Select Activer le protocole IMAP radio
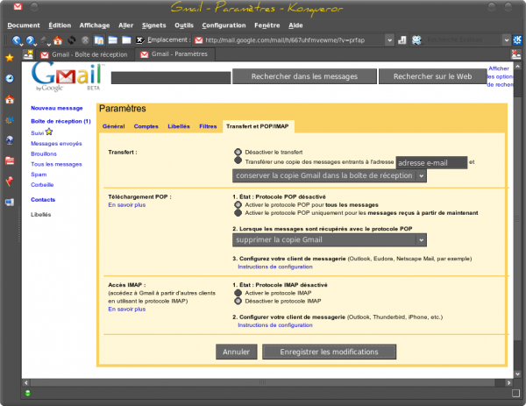Image resolution: width=526 pixels, height=406 pixels. pyautogui.click(x=238, y=293)
